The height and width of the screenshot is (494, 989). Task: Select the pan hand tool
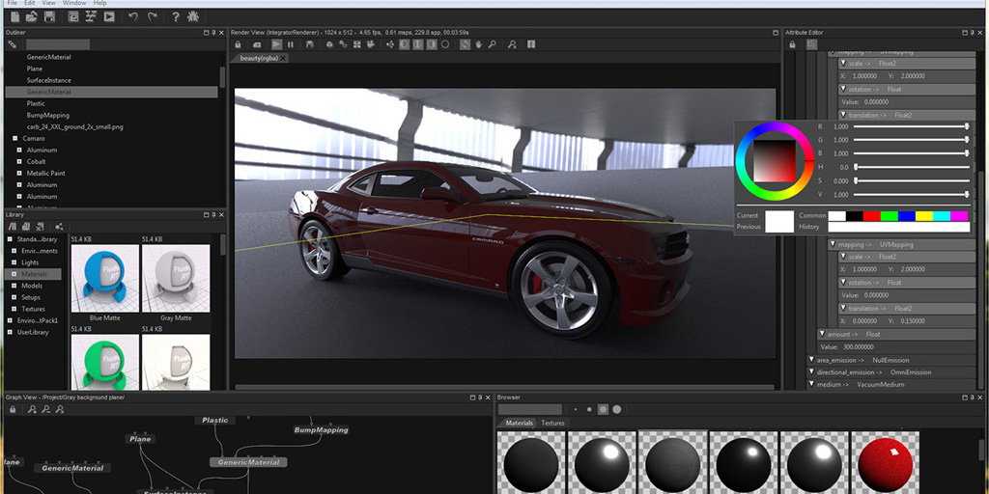(x=478, y=44)
